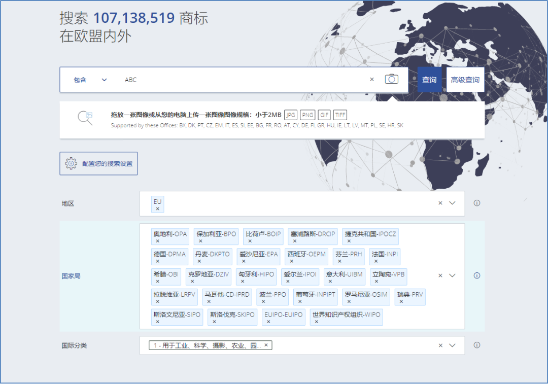Select the GIF image format badge
Image resolution: width=548 pixels, height=384 pixels.
point(324,115)
